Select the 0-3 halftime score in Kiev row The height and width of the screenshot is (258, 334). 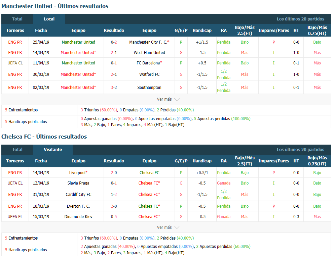(x=296, y=216)
